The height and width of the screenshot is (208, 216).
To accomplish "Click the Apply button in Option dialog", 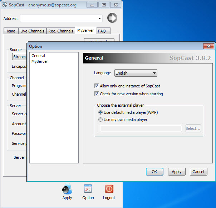I will pos(177,172).
